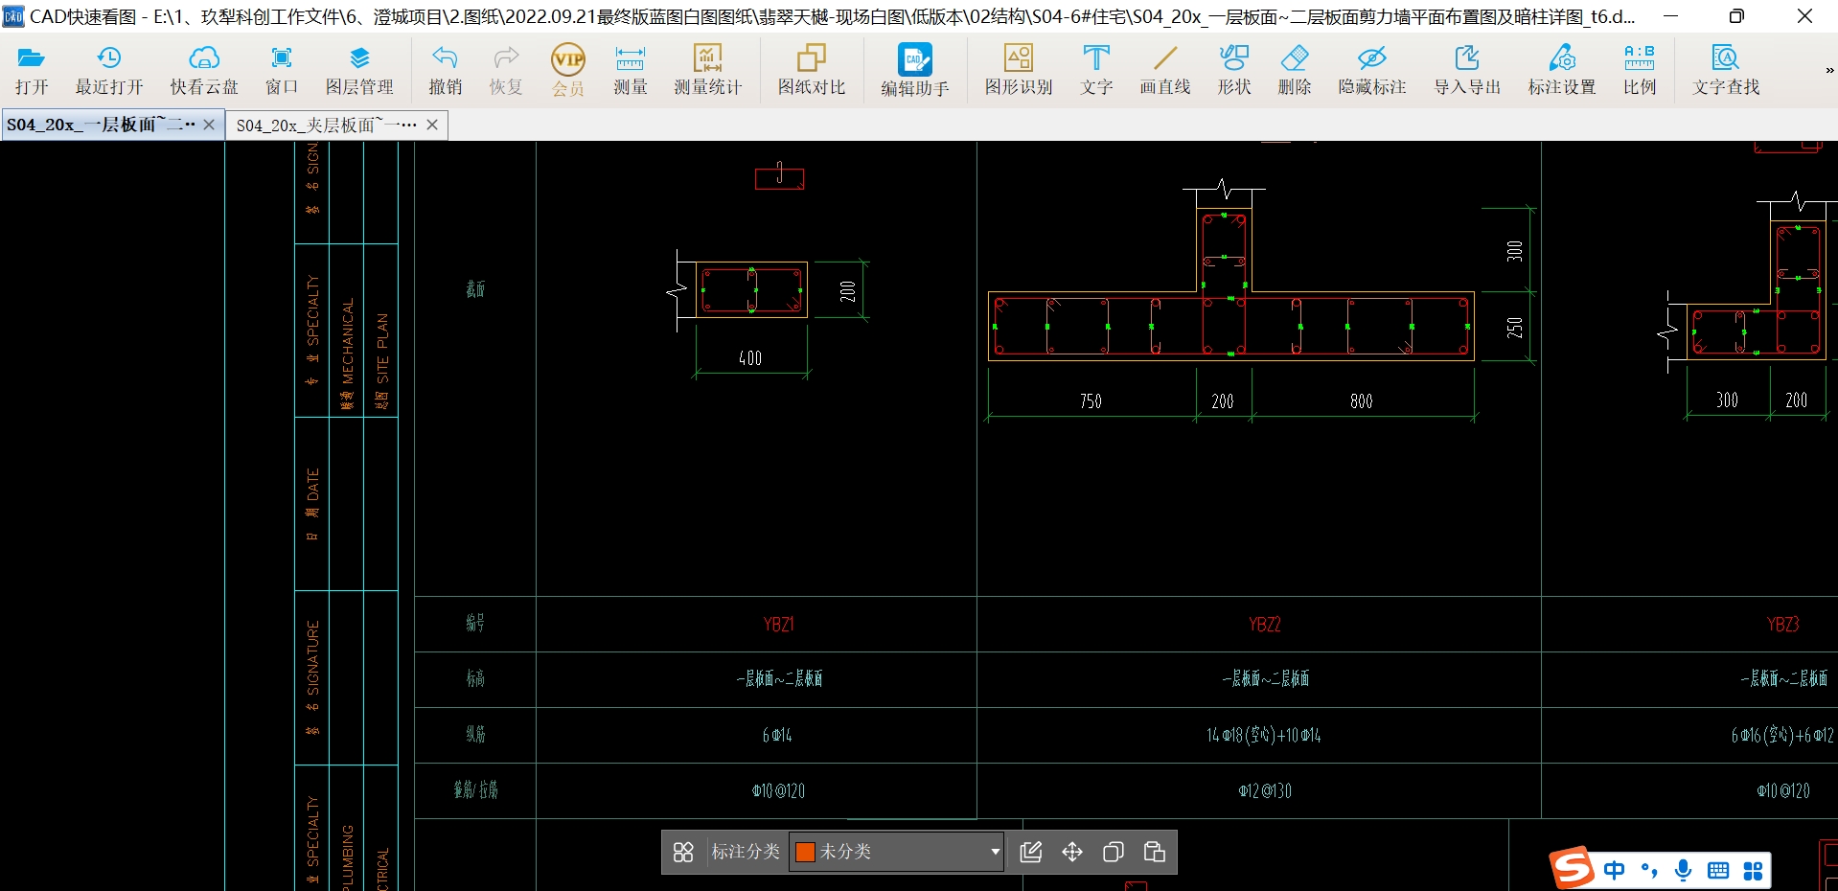
Task: Click the YBZ2 stirrup value Φ12@130
Action: [x=1265, y=791]
